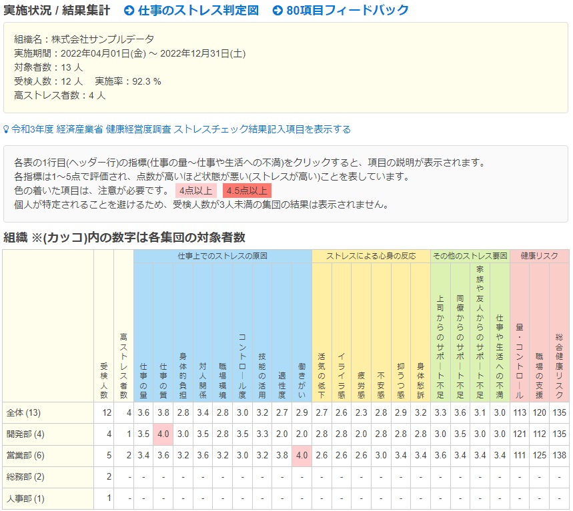Click the lightbulb icon before 令和3年度 link
The image size is (573, 511).
click(7, 129)
